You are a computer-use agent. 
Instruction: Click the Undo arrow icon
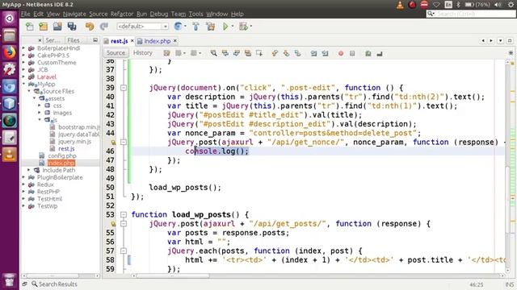pos(90,27)
